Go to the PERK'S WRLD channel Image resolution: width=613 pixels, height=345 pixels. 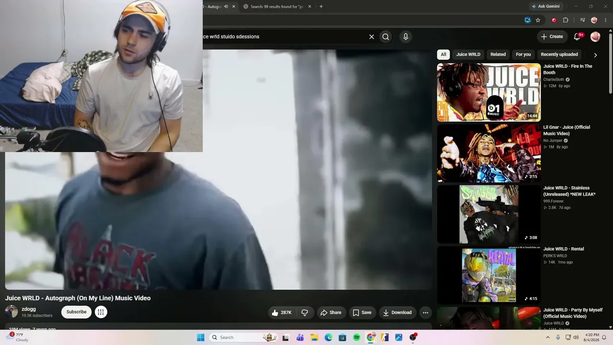click(x=556, y=256)
